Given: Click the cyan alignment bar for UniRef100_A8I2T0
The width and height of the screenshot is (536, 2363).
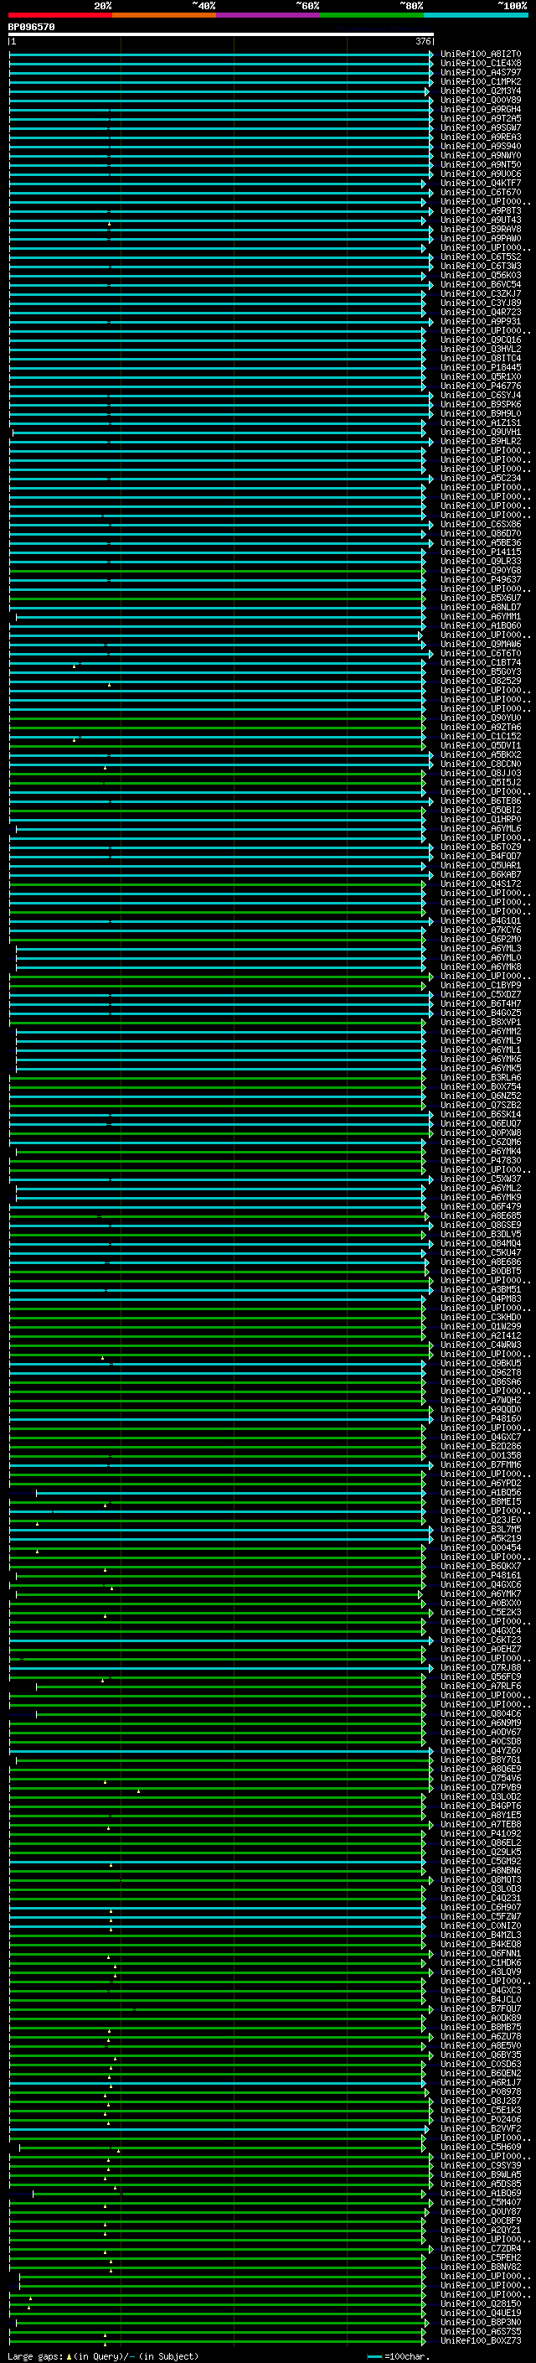Looking at the screenshot, I should click(x=221, y=54).
